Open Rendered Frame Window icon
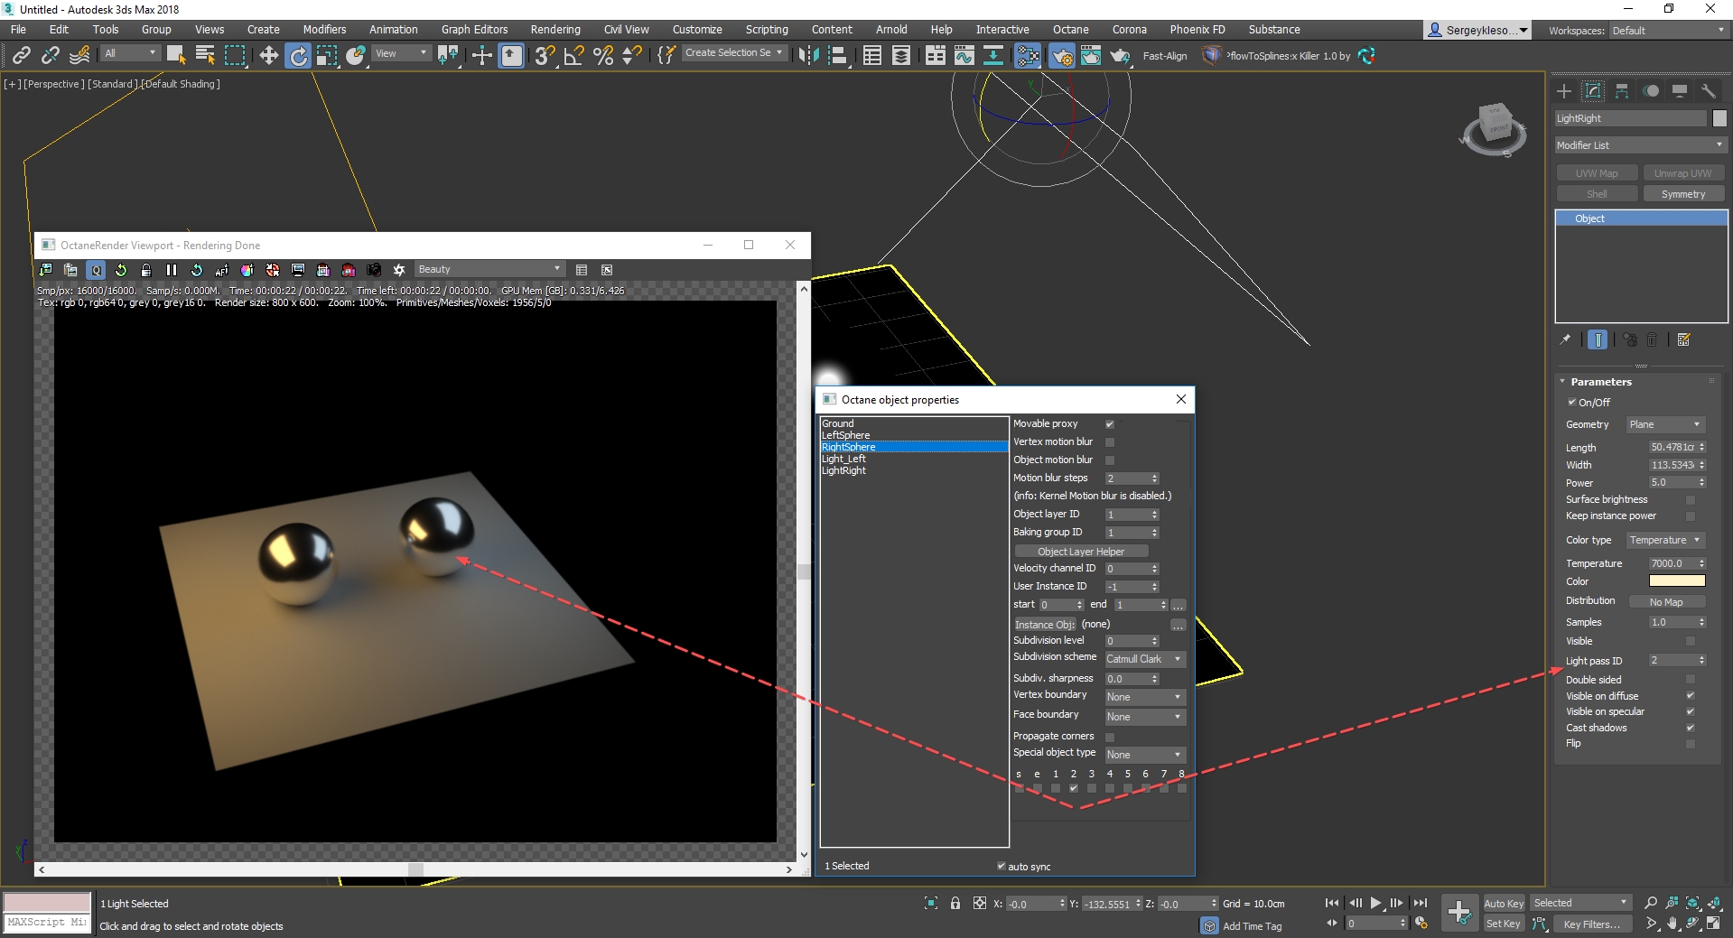This screenshot has height=938, width=1733. tap(1091, 56)
